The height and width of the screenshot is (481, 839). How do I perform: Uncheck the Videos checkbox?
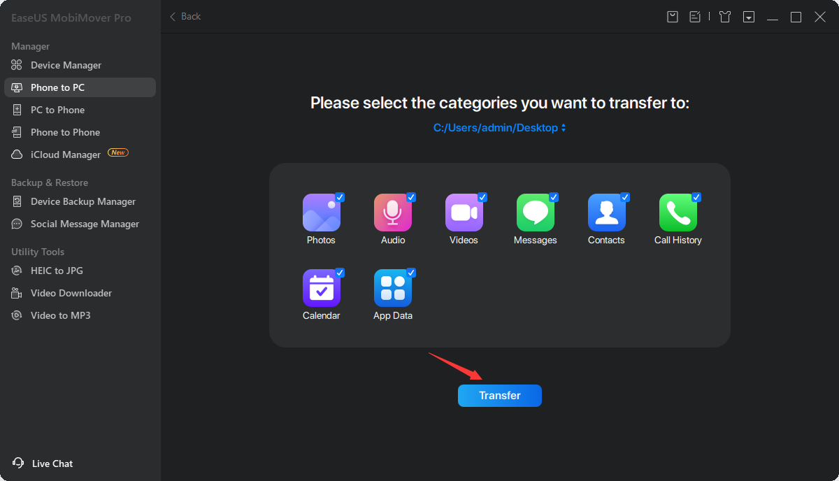pos(482,197)
